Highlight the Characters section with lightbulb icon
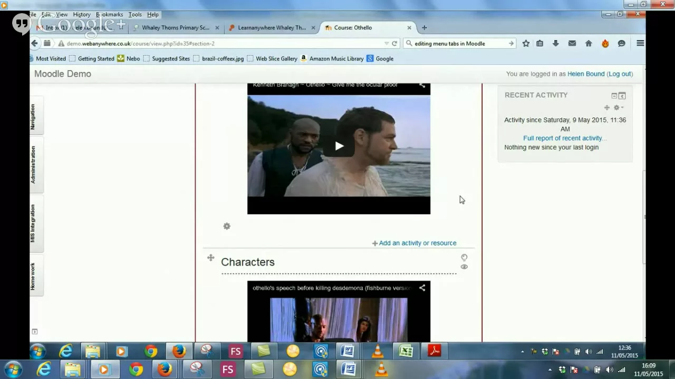Screen dimensions: 675x379 point(464,257)
